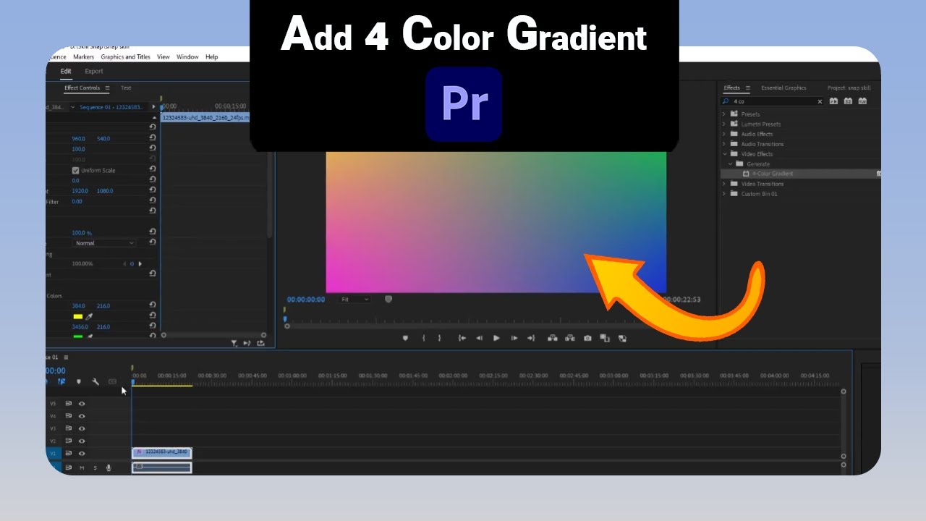Click the Lift button

[552, 338]
